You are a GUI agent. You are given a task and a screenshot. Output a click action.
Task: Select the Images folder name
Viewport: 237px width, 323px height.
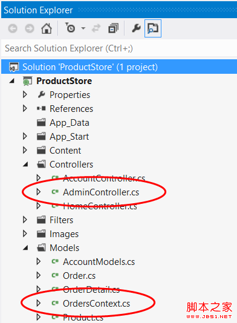(64, 235)
